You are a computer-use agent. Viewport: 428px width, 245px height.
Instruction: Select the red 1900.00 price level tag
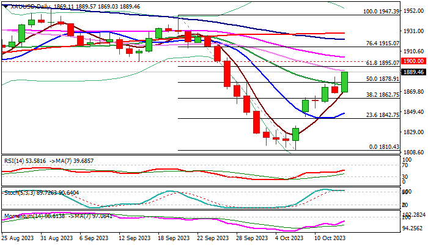point(414,62)
